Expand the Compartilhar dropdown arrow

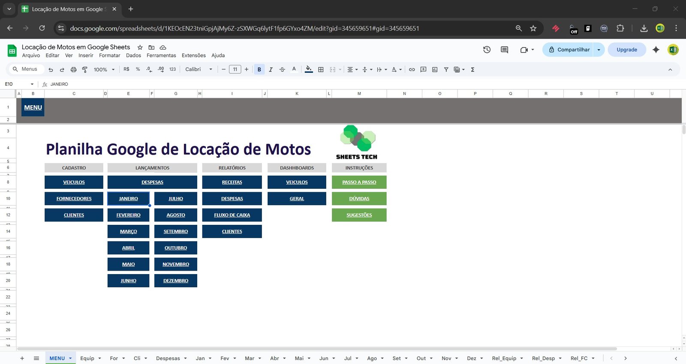pos(599,50)
